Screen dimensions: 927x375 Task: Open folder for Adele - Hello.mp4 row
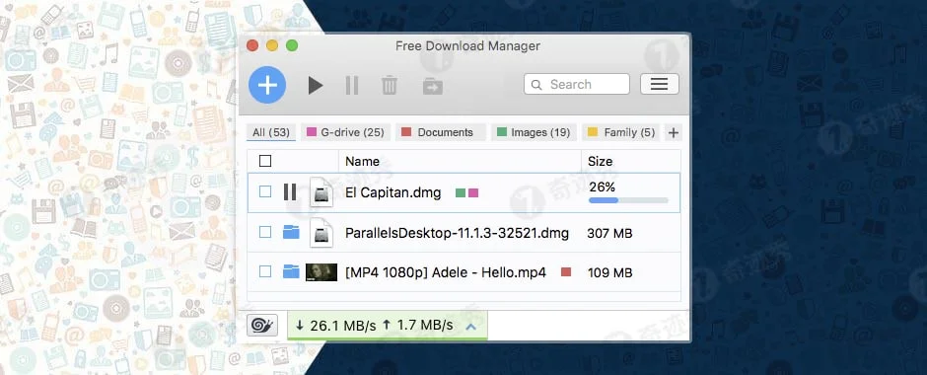(x=291, y=271)
